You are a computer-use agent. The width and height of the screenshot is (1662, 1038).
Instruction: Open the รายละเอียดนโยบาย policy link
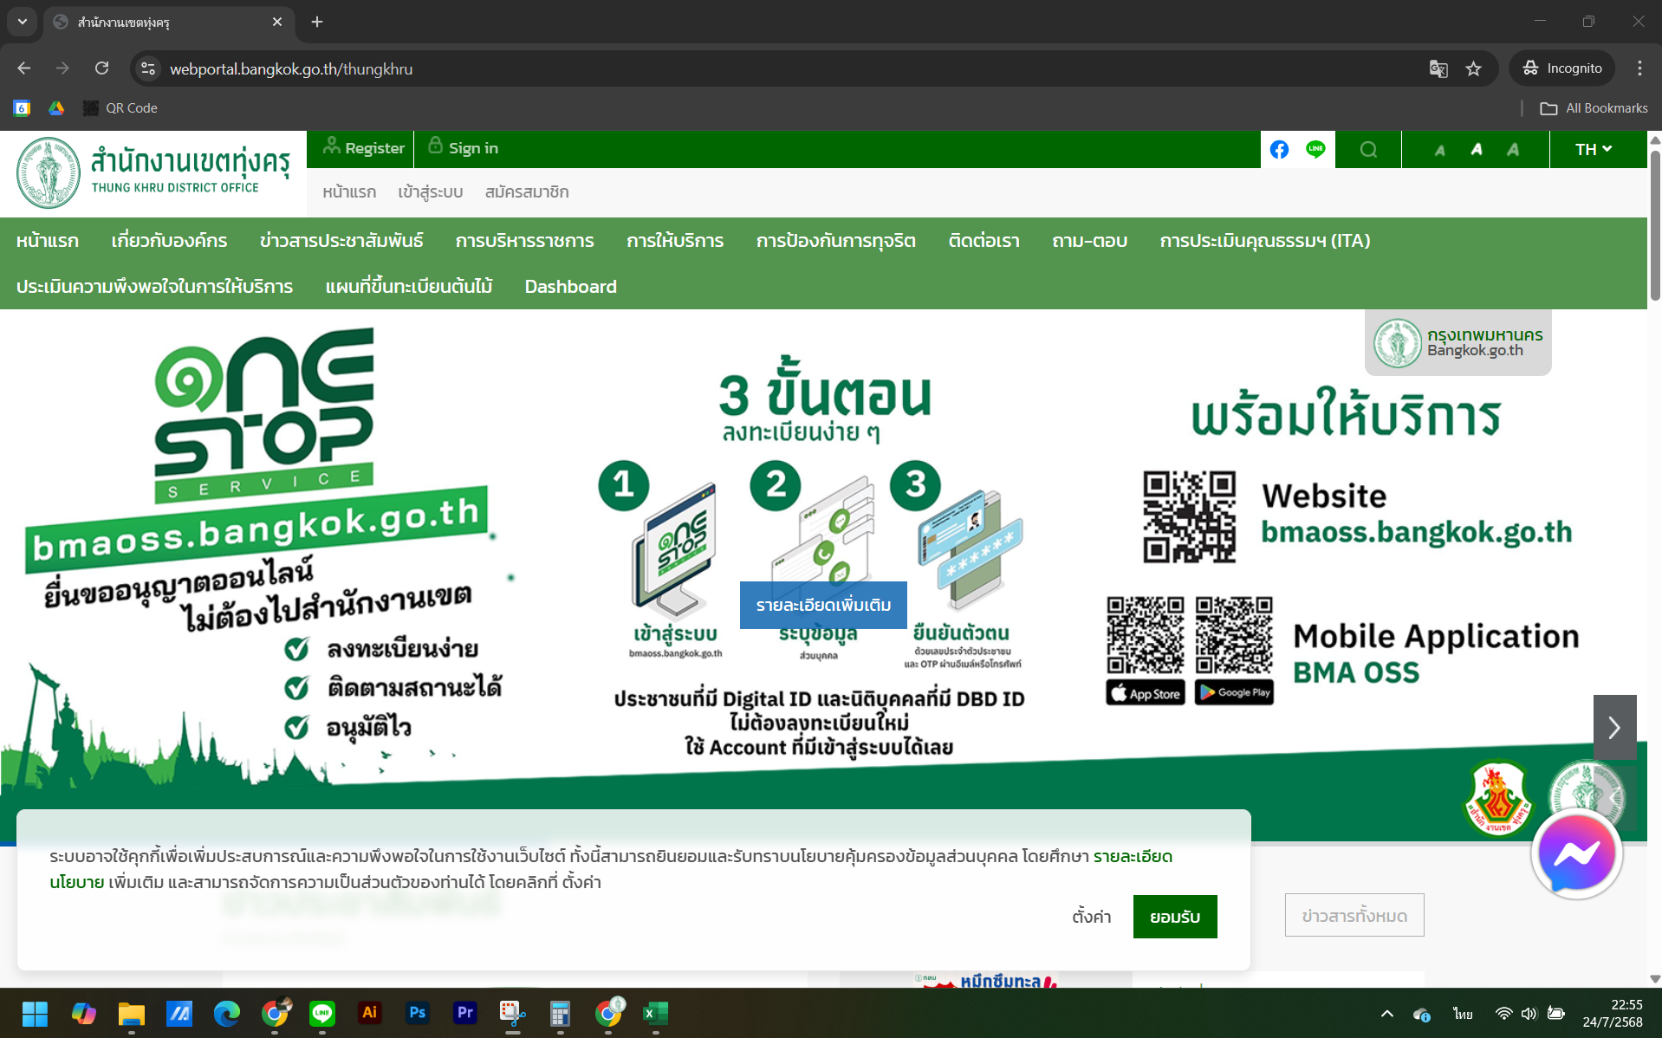click(1132, 857)
